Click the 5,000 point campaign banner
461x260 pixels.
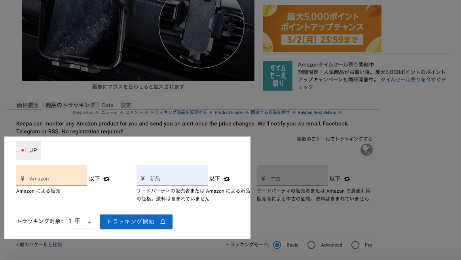coord(322,28)
